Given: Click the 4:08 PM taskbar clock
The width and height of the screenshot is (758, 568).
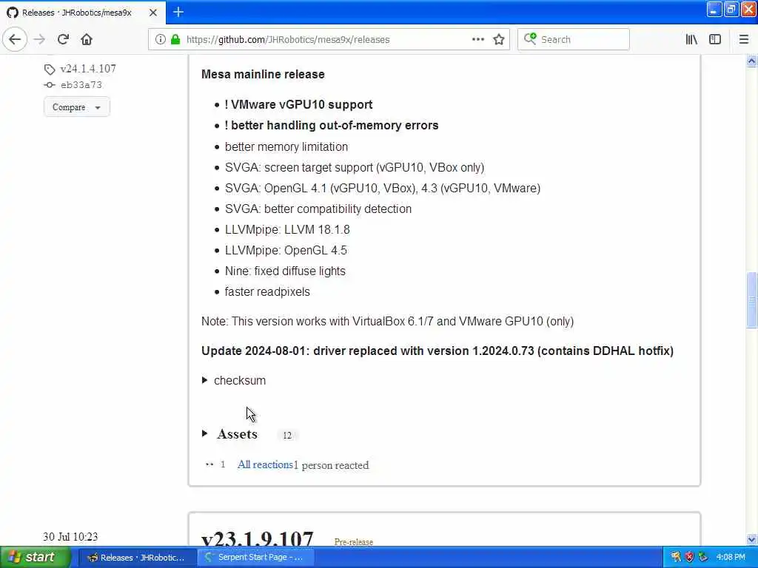Looking at the screenshot, I should (x=731, y=558).
